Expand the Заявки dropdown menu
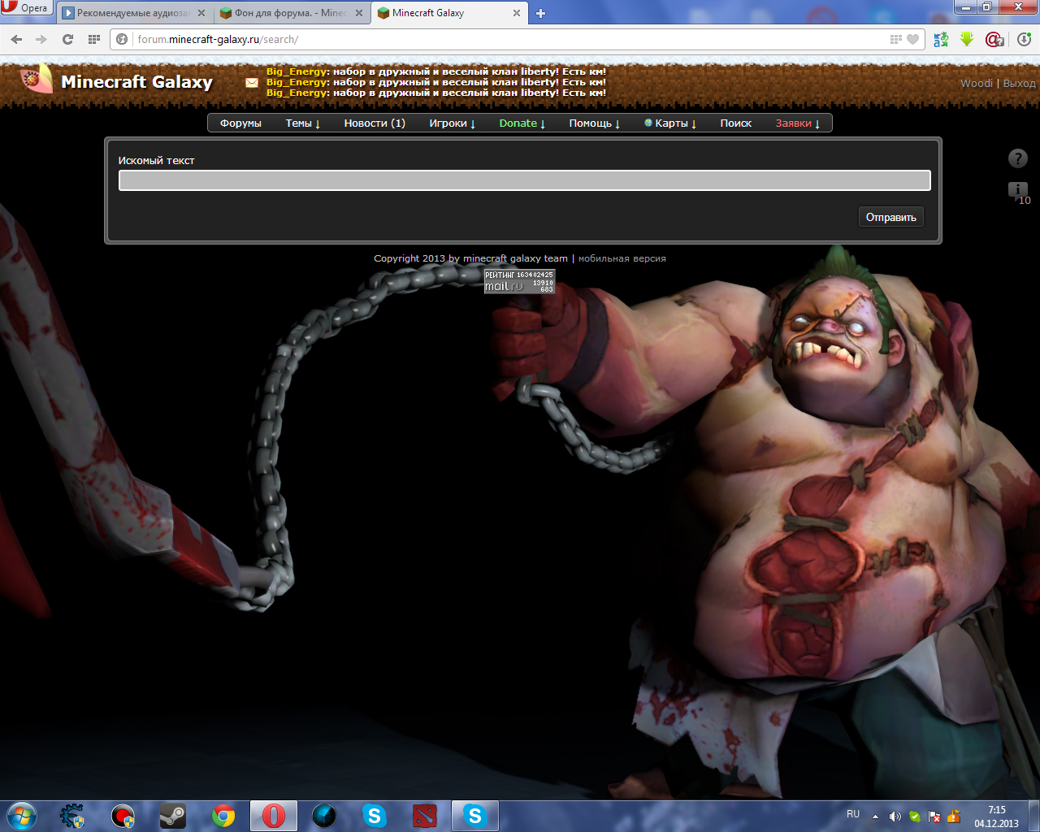The width and height of the screenshot is (1040, 832). (x=797, y=123)
